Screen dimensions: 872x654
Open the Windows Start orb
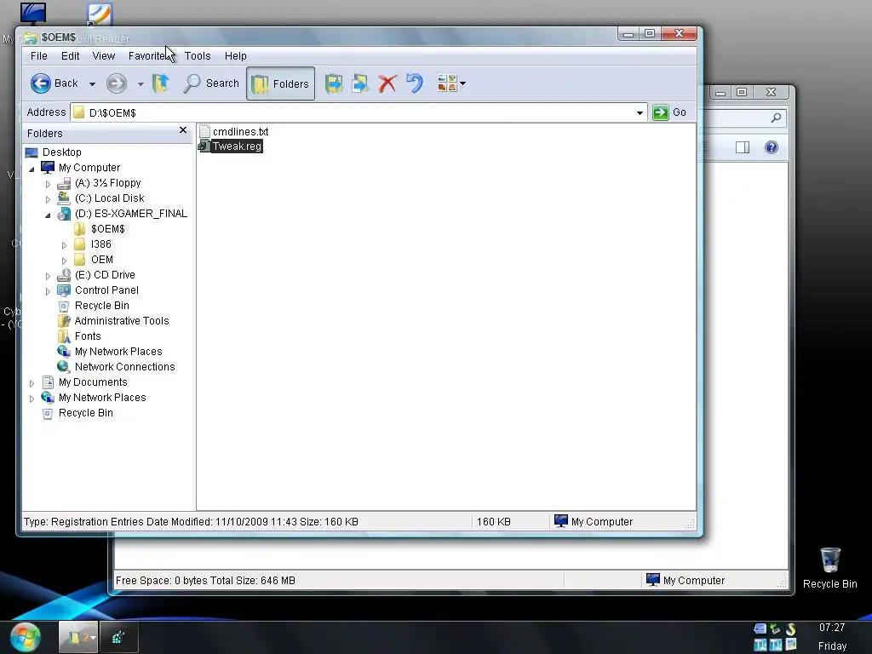pos(25,637)
